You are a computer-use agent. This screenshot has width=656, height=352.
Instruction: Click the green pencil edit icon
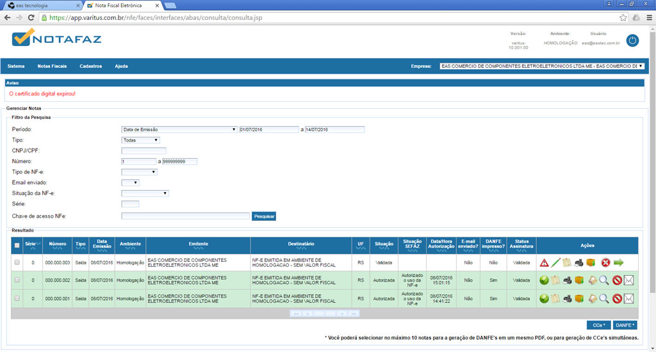click(555, 262)
